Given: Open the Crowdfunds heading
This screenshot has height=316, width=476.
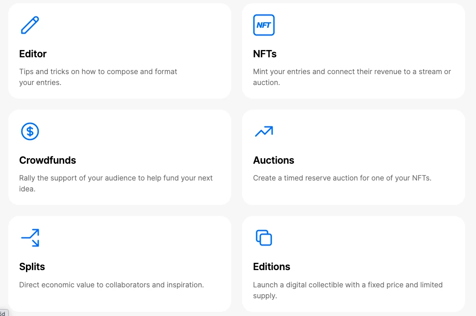Looking at the screenshot, I should coord(48,160).
